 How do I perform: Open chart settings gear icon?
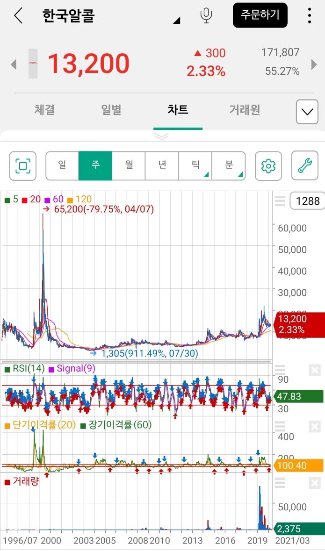268,165
